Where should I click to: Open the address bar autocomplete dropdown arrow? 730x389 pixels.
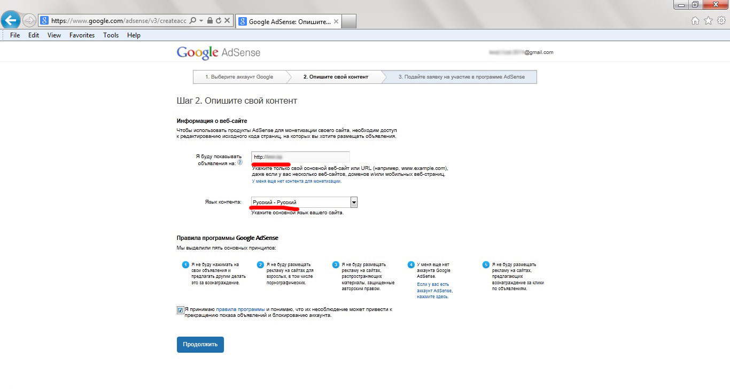(201, 21)
